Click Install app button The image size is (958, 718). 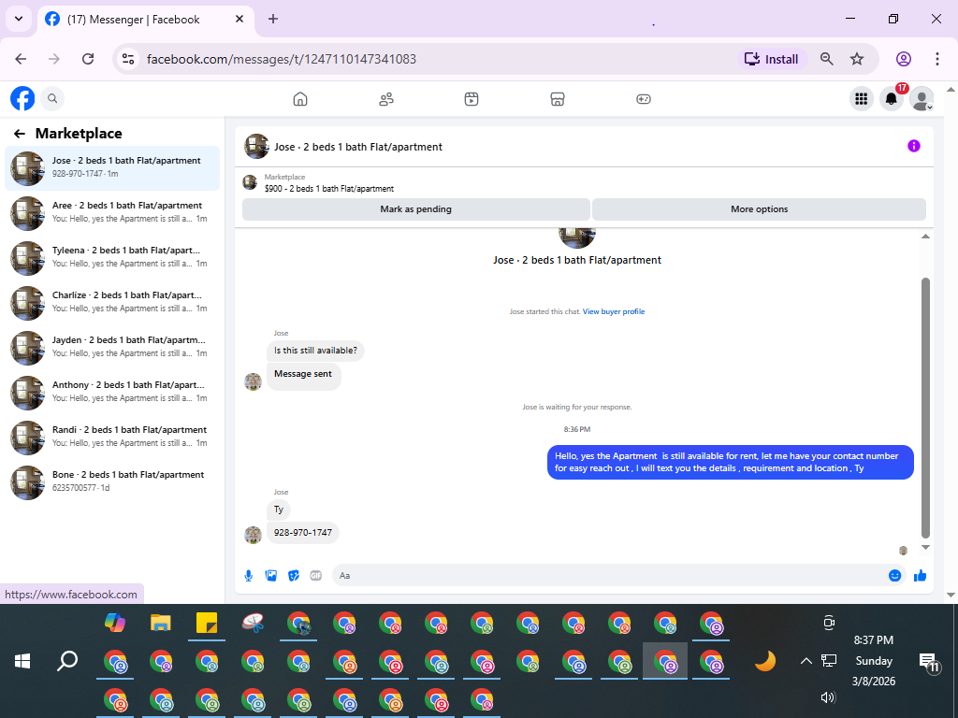tap(772, 59)
